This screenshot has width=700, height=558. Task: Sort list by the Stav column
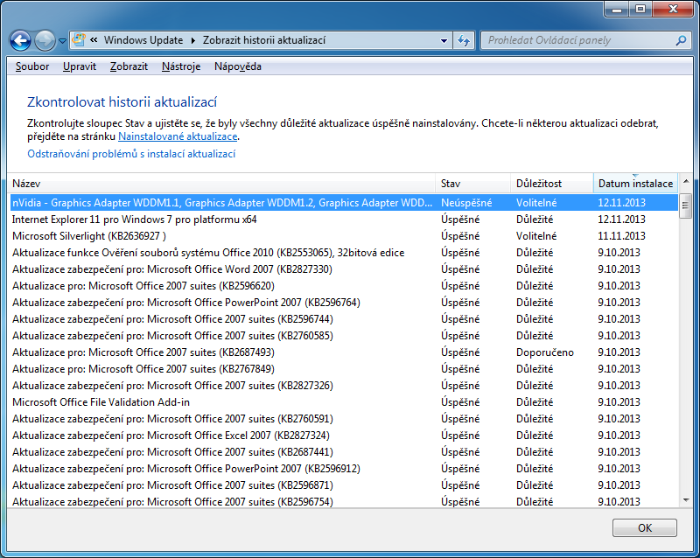click(472, 184)
